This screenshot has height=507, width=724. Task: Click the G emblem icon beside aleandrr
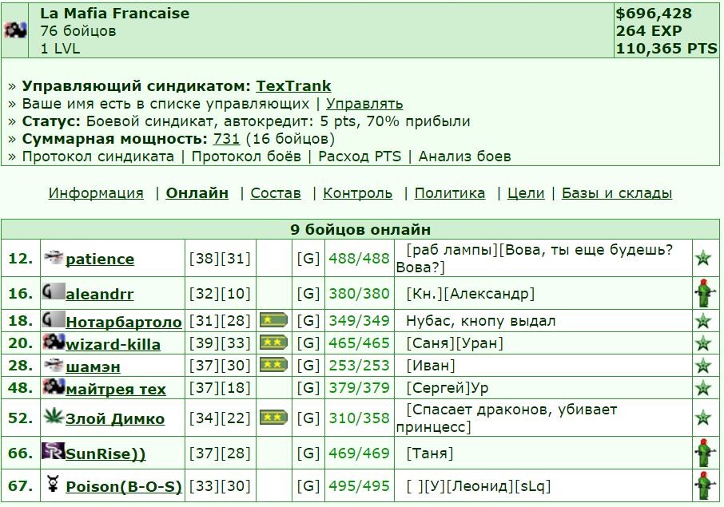point(53,291)
